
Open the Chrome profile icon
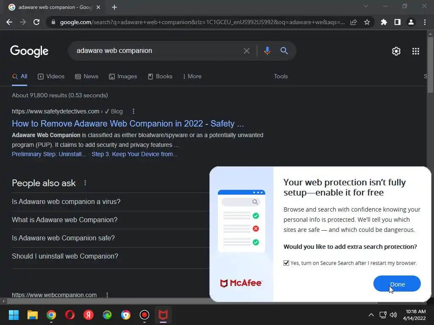pyautogui.click(x=411, y=22)
